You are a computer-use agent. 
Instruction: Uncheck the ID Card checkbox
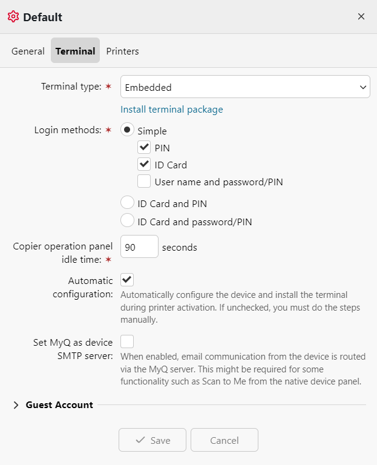(x=144, y=164)
